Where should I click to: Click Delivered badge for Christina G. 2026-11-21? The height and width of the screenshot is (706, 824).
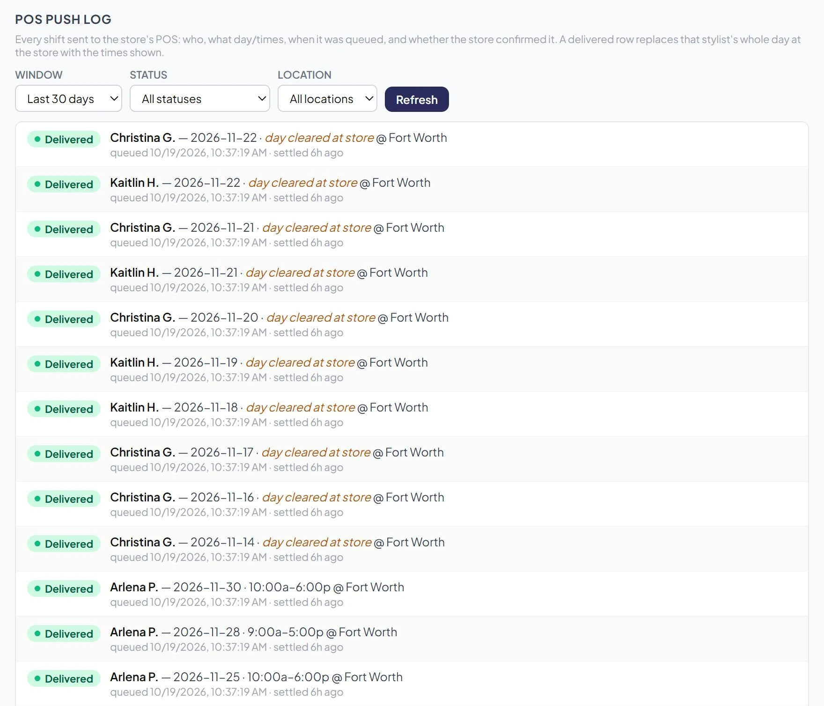click(64, 229)
